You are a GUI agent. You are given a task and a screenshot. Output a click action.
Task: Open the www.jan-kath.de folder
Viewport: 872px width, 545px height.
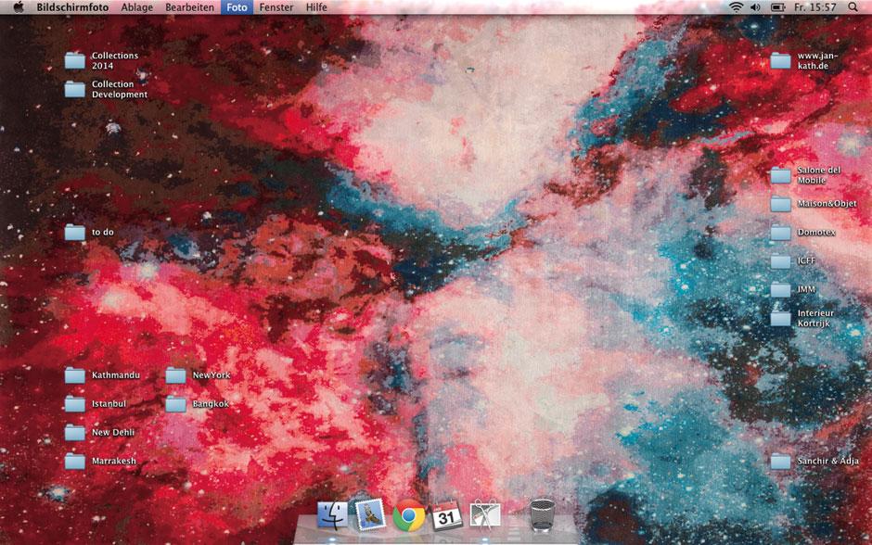pos(779,58)
